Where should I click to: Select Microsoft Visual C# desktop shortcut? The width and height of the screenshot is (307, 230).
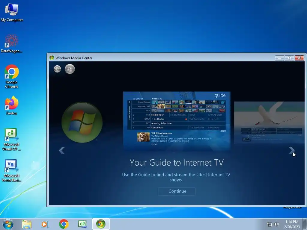pos(12,139)
